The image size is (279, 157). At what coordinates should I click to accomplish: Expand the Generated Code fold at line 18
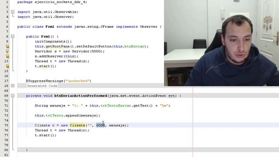13,85
